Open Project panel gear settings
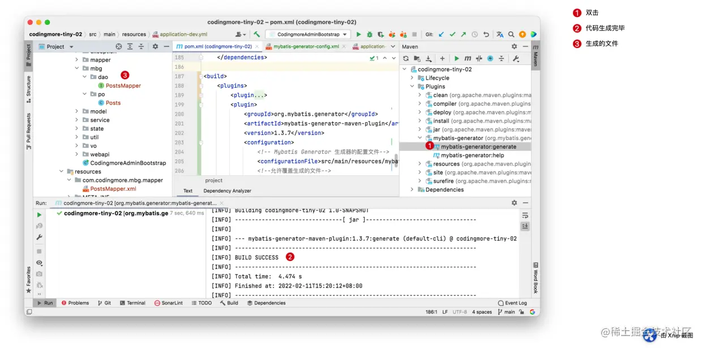This screenshot has width=702, height=348. pos(155,47)
